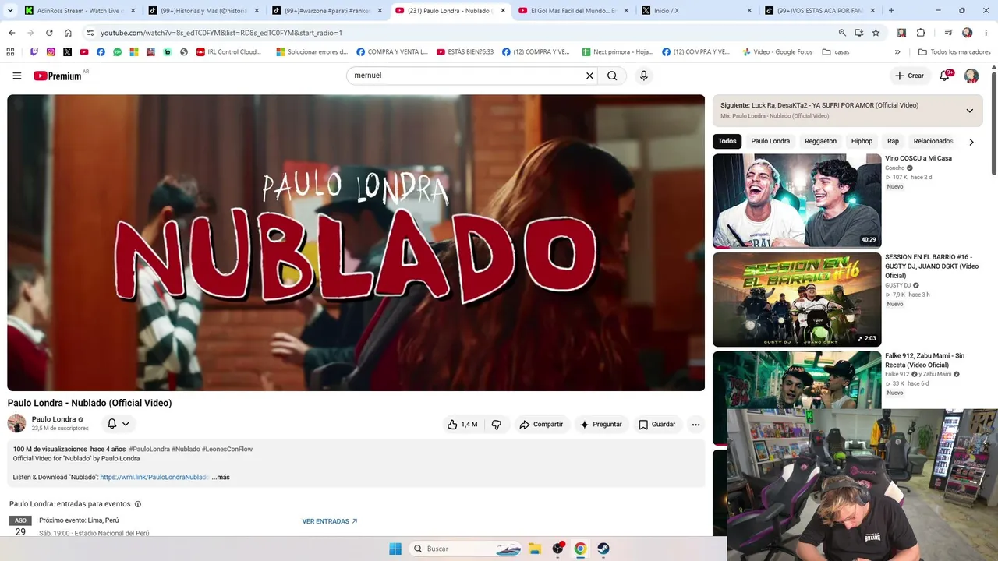The width and height of the screenshot is (998, 561).
Task: Switch to the #warzone TikTok tab
Action: 327,11
